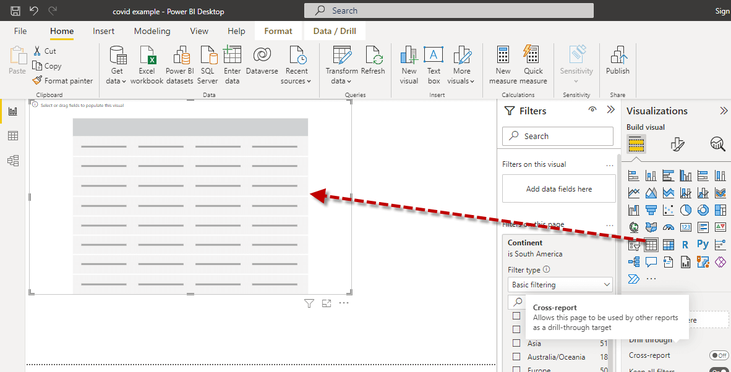The height and width of the screenshot is (372, 731).
Task: Click New measure in Calculations
Action: point(503,65)
